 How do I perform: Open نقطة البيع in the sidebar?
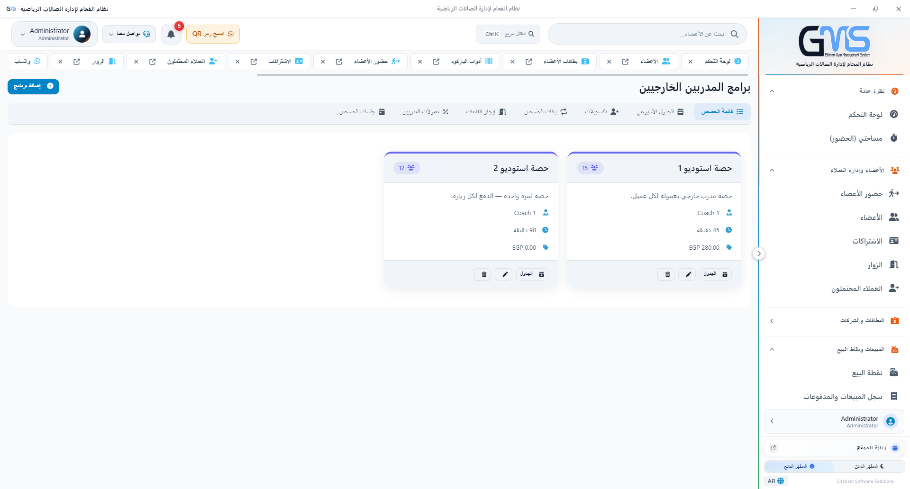click(x=834, y=372)
